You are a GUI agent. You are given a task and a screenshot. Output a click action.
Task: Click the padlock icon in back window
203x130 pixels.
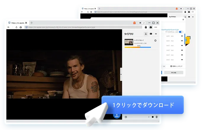tap(185, 12)
